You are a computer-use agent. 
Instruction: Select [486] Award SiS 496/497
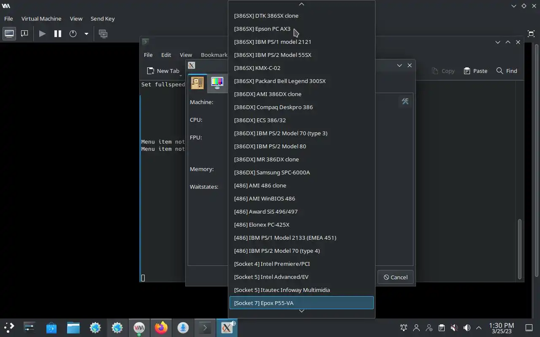click(x=302, y=211)
